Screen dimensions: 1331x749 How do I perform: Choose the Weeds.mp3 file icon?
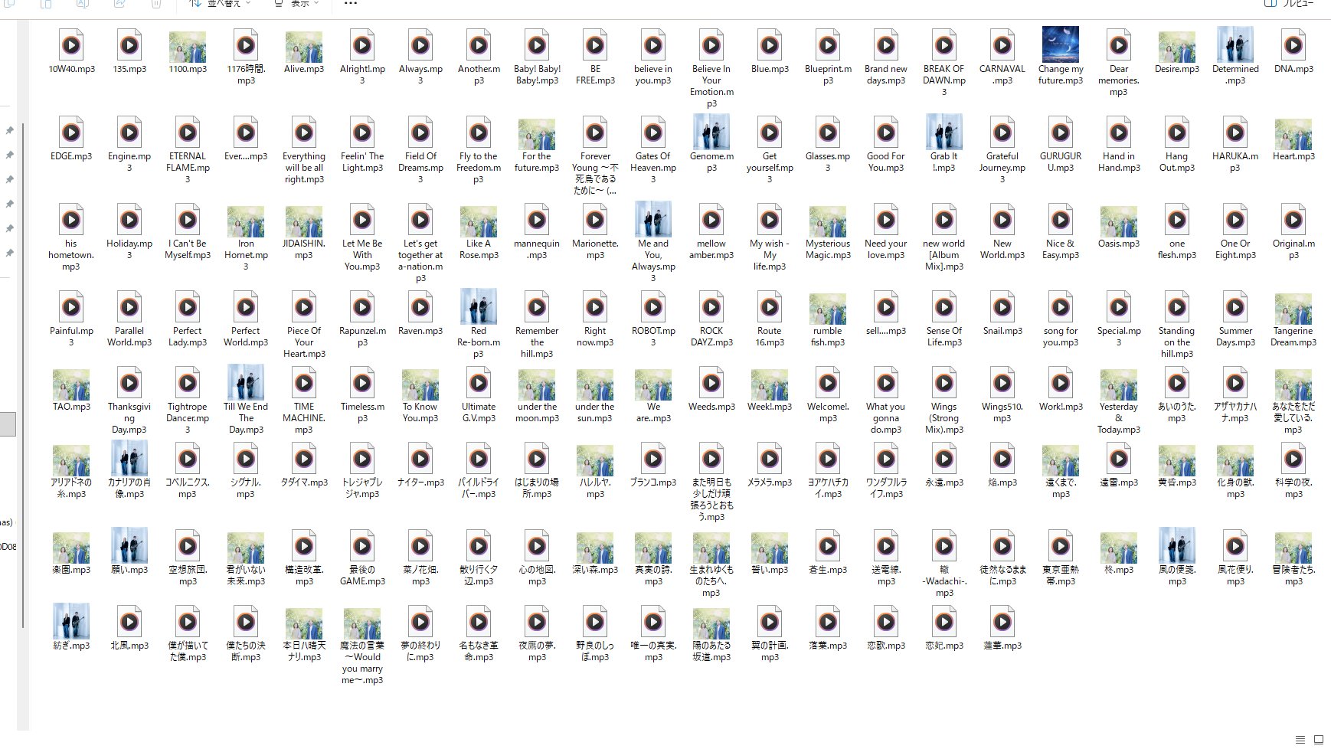pyautogui.click(x=711, y=383)
